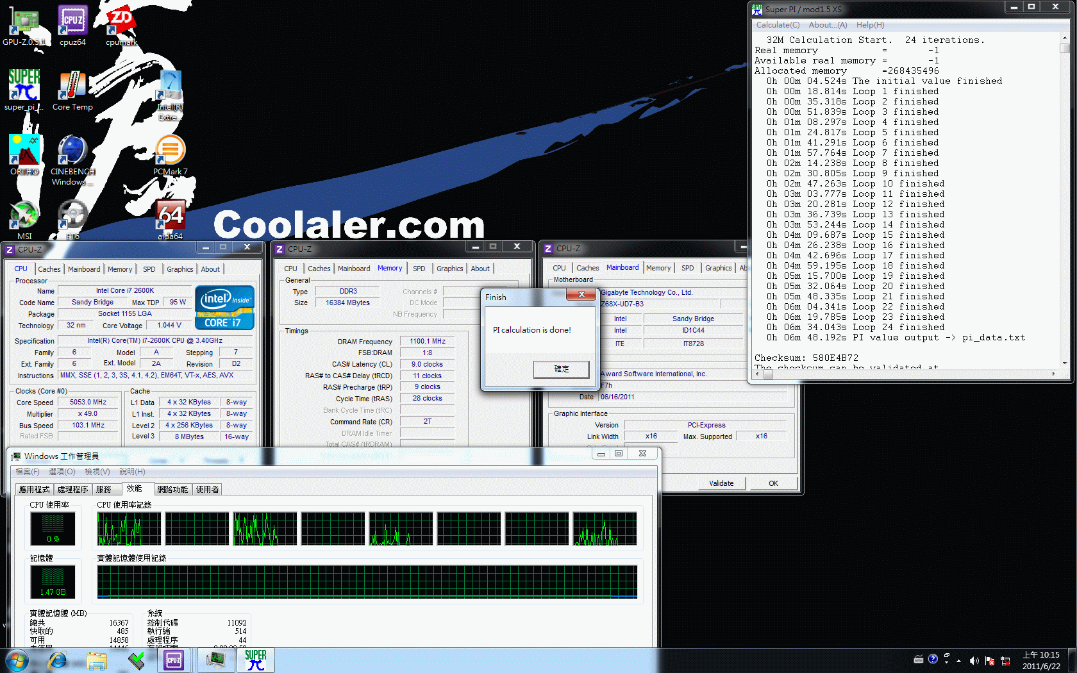Select Memory tab in right CPU-Z window

(658, 268)
